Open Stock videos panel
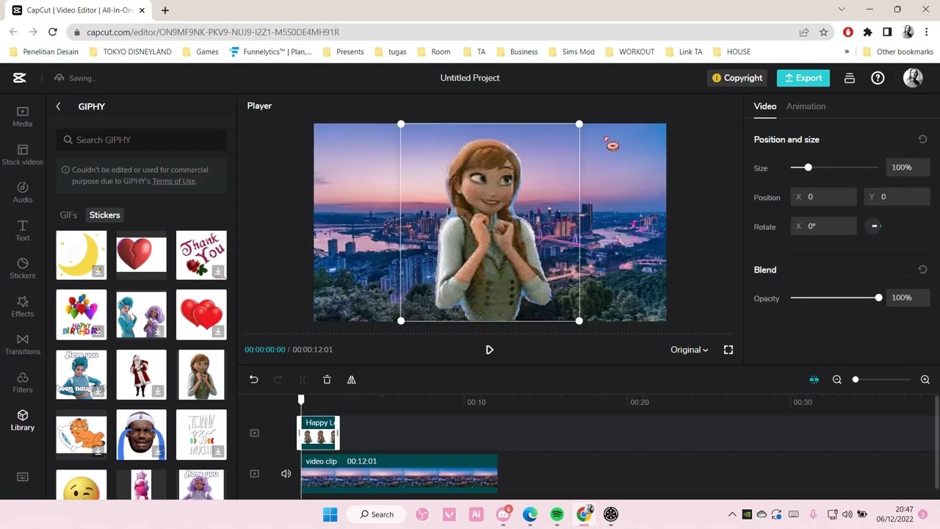 pyautogui.click(x=23, y=154)
